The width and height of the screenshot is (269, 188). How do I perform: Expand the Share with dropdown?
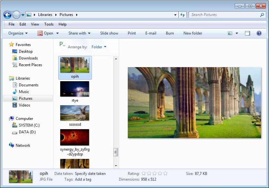pos(79,33)
